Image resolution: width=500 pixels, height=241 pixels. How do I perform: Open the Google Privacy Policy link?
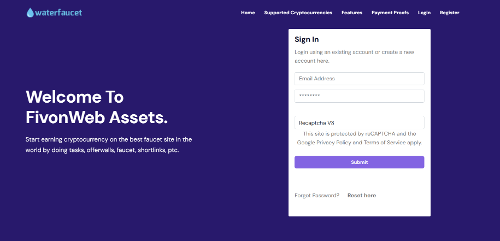tap(324, 143)
